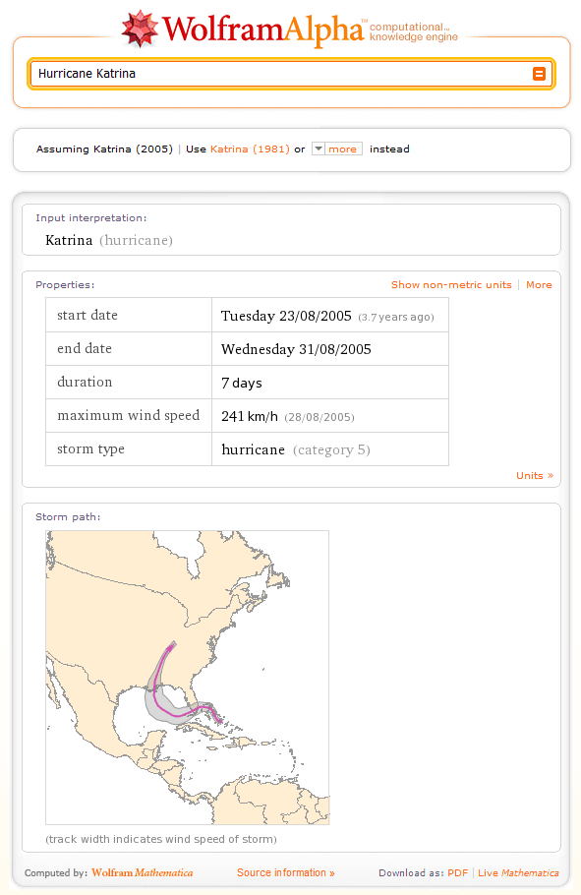Click the storm path map image
The width and height of the screenshot is (581, 895).
[x=187, y=678]
